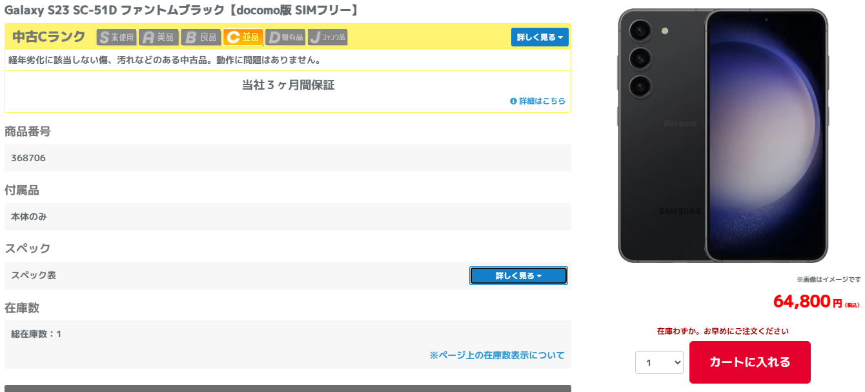
Task: Click the カートに入れる button
Action: pos(750,362)
